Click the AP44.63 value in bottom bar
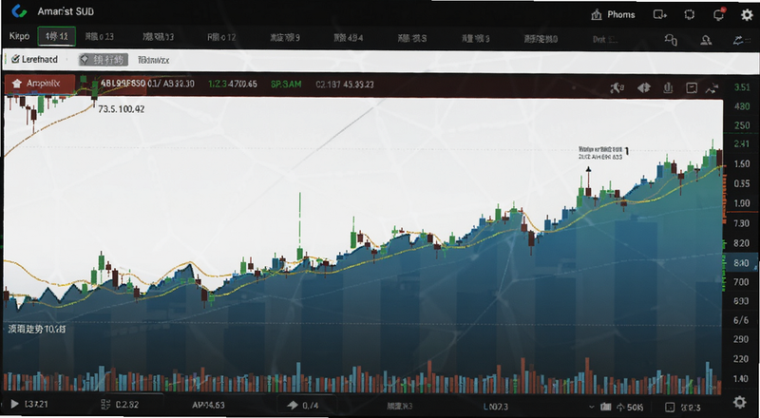 click(208, 405)
